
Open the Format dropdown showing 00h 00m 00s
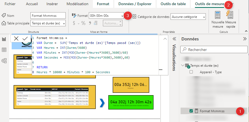(x=106, y=16)
